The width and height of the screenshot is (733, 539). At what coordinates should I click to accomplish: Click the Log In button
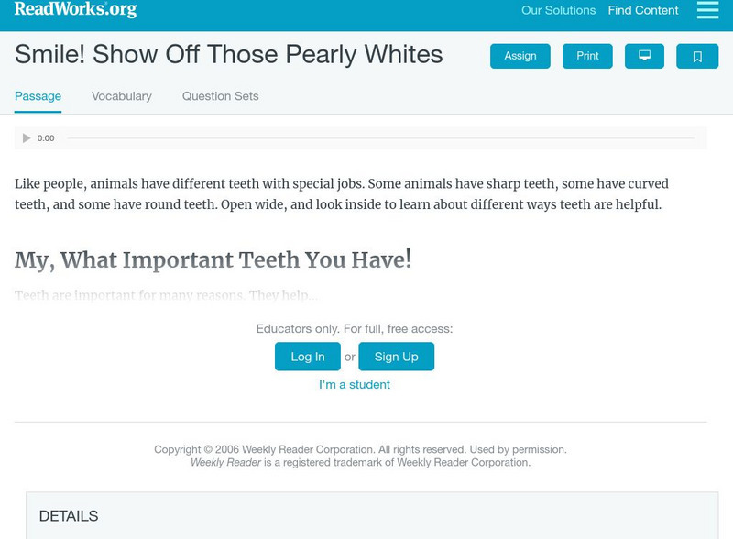[308, 357]
